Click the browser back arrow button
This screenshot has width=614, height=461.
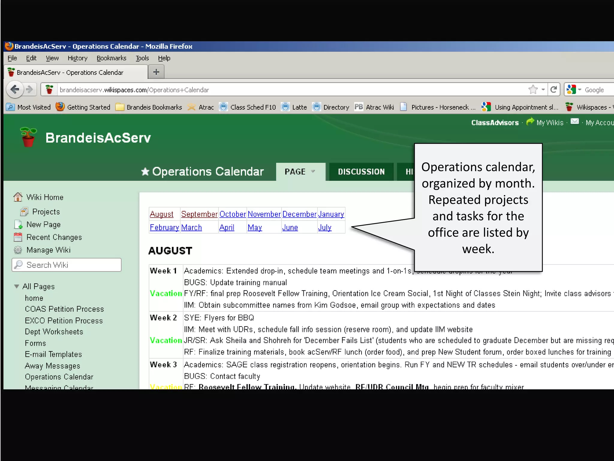coord(14,89)
